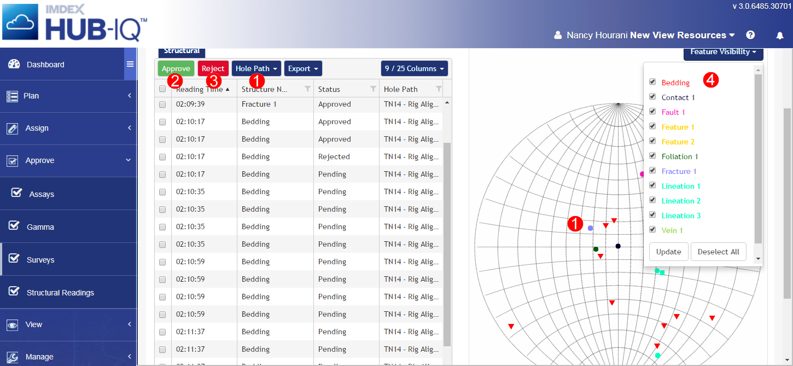Click the Fracture 1 cell in the table
Viewport: 793px width, 366px height.
275,104
